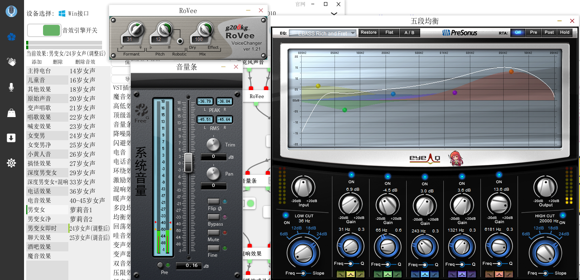Click the Flat button in the EQ
Screen dimensions: 580x280
(x=389, y=32)
